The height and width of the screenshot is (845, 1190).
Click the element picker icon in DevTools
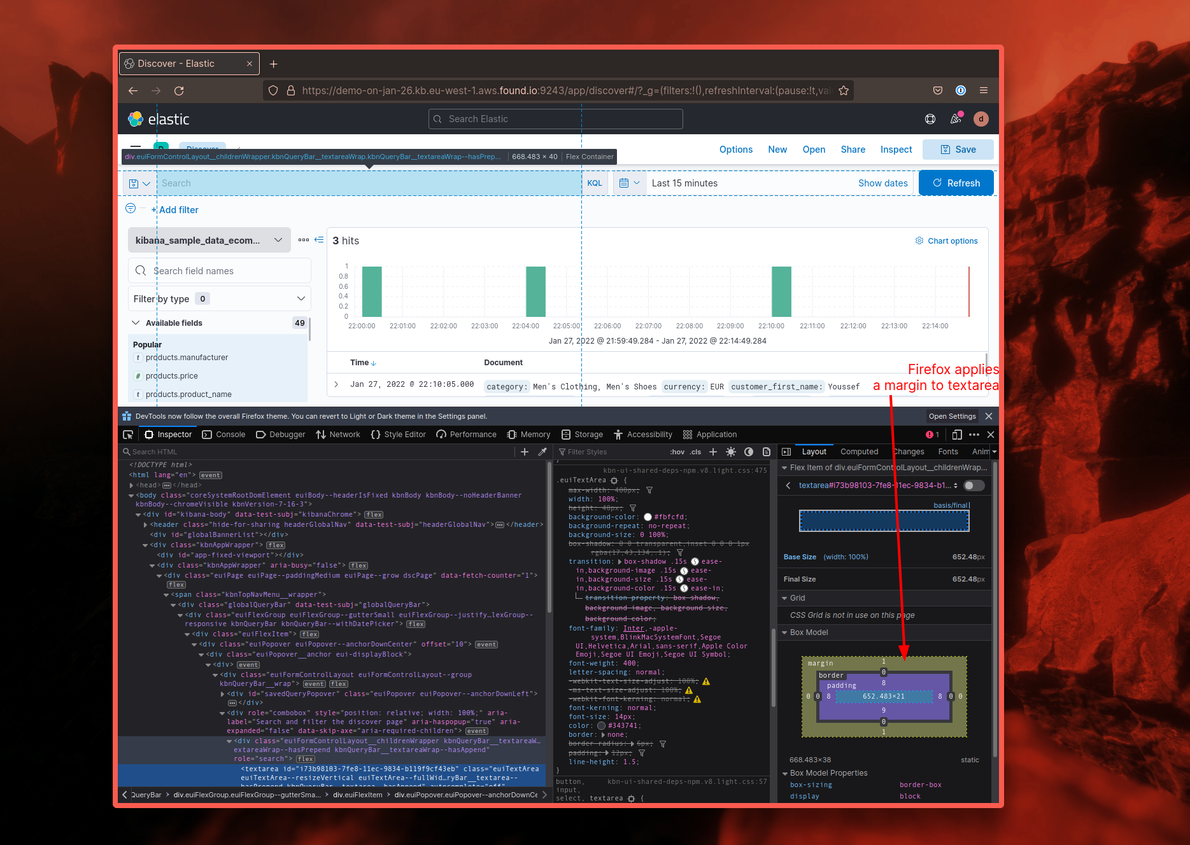128,435
